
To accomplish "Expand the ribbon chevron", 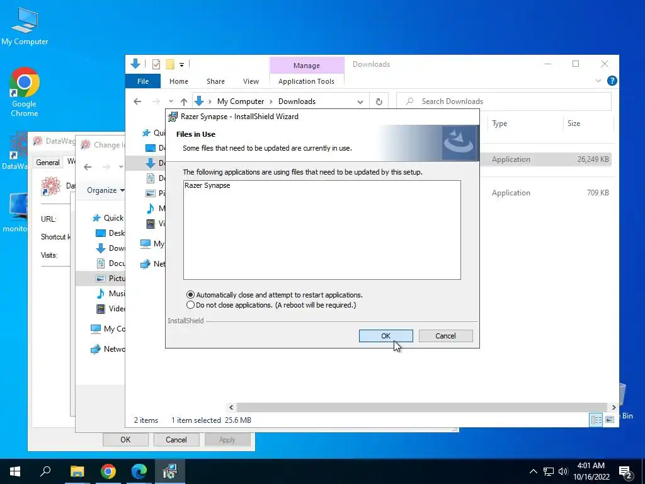I will point(598,81).
